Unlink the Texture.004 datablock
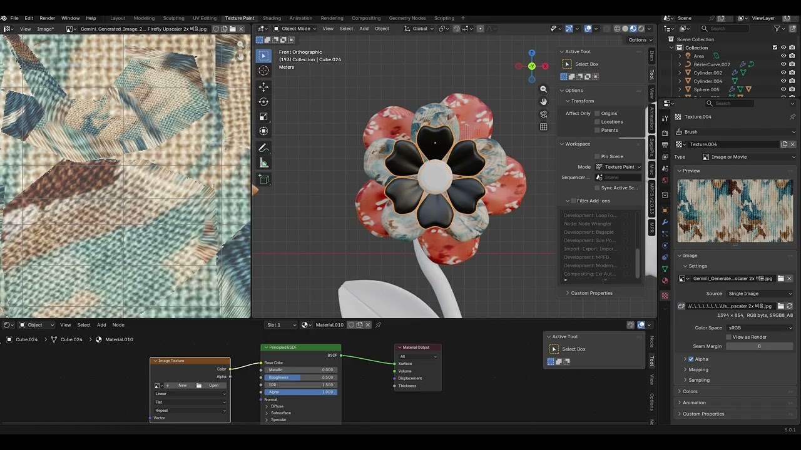801x450 pixels. (792, 144)
